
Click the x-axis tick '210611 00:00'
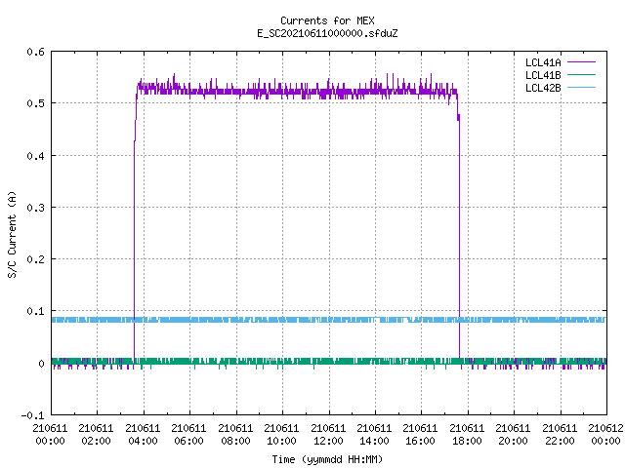[50, 435]
